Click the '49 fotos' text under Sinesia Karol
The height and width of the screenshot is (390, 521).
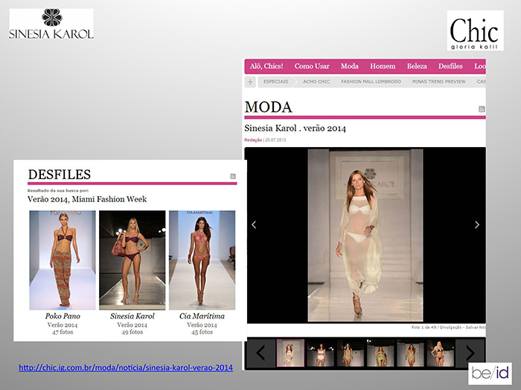tap(132, 332)
